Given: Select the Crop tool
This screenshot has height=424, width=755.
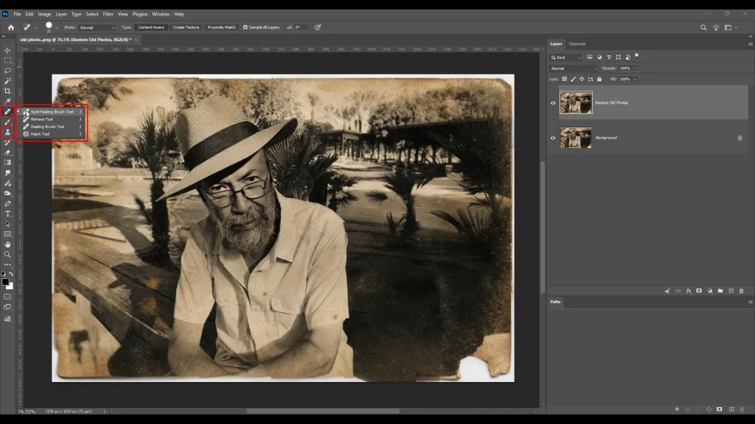Looking at the screenshot, I should 7,91.
